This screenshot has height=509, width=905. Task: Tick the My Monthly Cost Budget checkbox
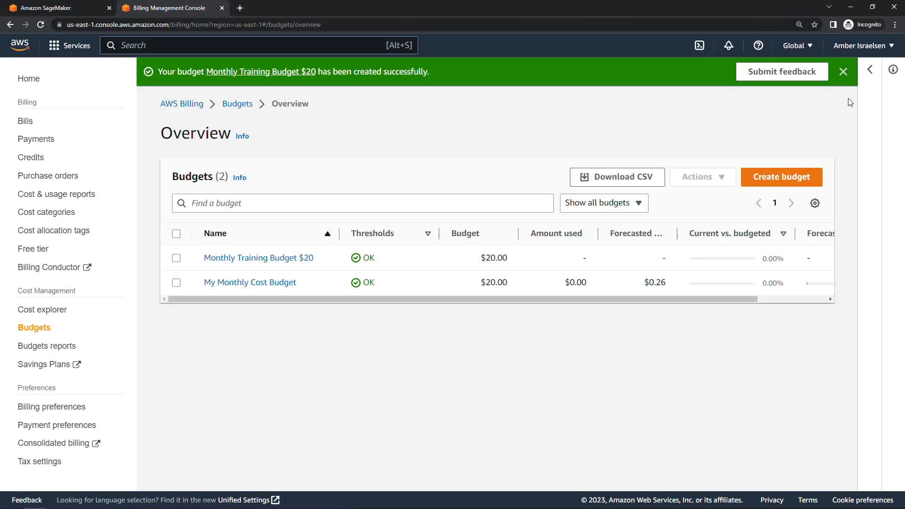pos(176,283)
